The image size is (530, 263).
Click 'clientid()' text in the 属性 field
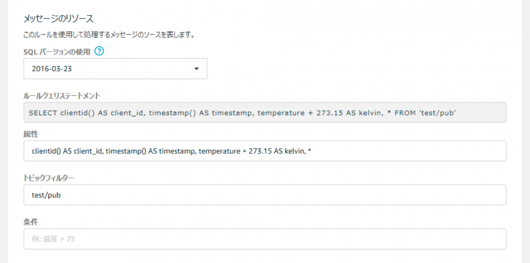click(47, 151)
